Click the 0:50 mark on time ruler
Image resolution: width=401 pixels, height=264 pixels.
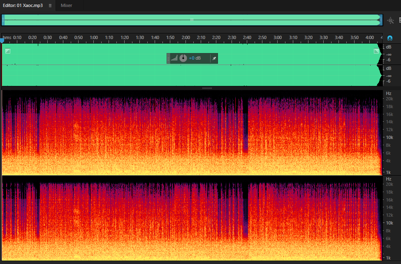point(78,37)
